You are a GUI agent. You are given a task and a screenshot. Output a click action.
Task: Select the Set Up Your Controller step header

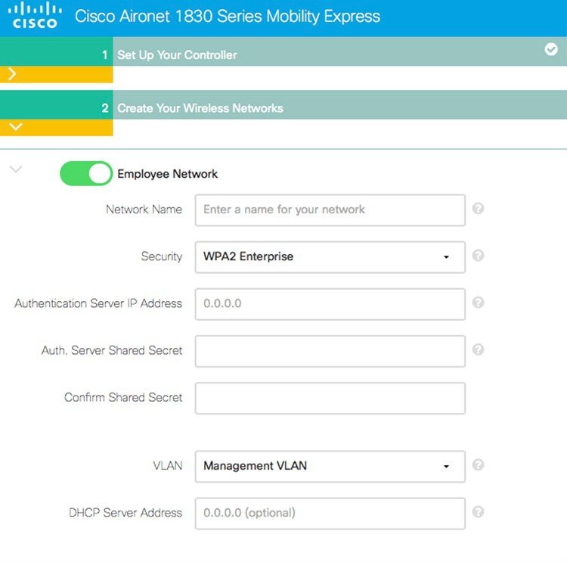pos(177,55)
